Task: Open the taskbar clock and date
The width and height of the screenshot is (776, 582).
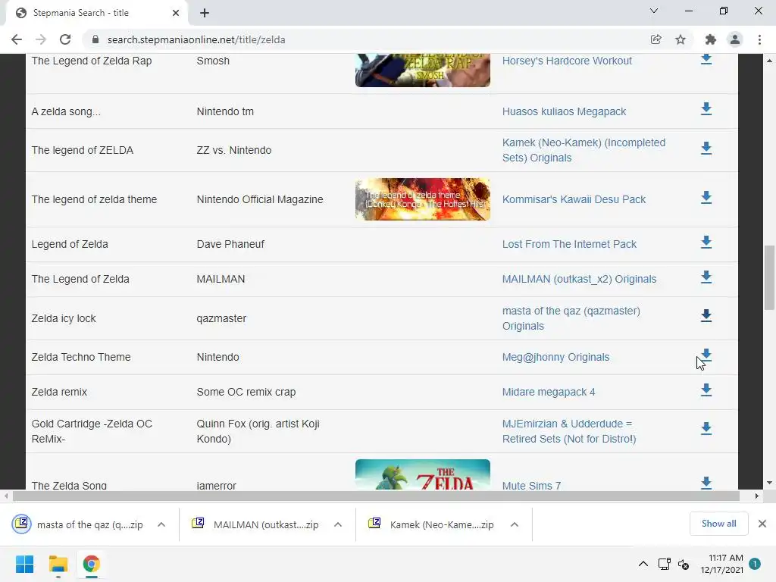Action: click(721, 564)
